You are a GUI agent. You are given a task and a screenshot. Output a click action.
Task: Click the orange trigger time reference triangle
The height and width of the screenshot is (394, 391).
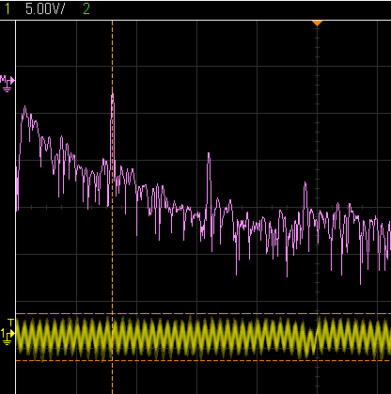coord(318,24)
